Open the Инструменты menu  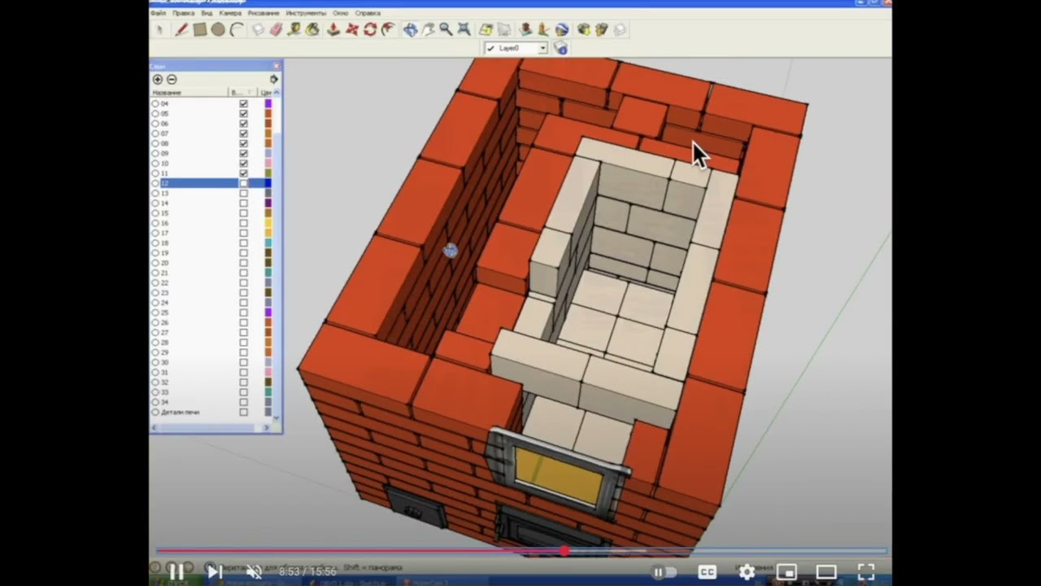(x=306, y=13)
